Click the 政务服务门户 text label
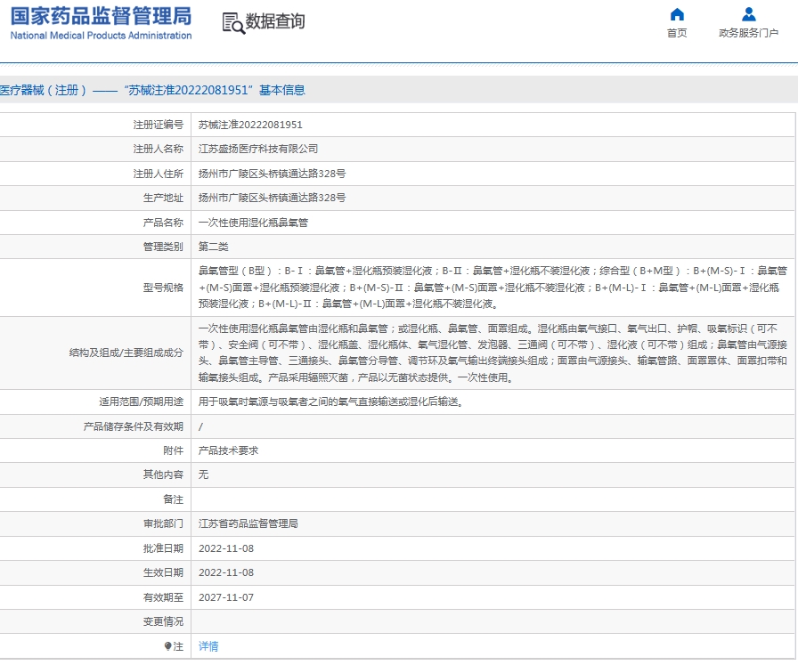 pyautogui.click(x=749, y=33)
